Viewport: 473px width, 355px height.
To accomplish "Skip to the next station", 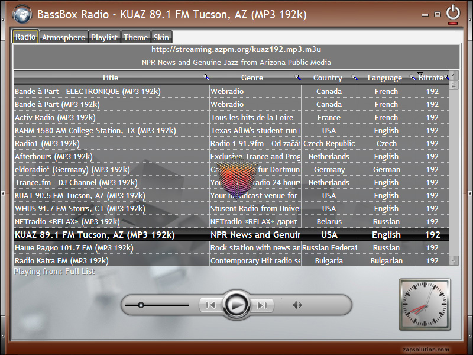I will coord(262,305).
